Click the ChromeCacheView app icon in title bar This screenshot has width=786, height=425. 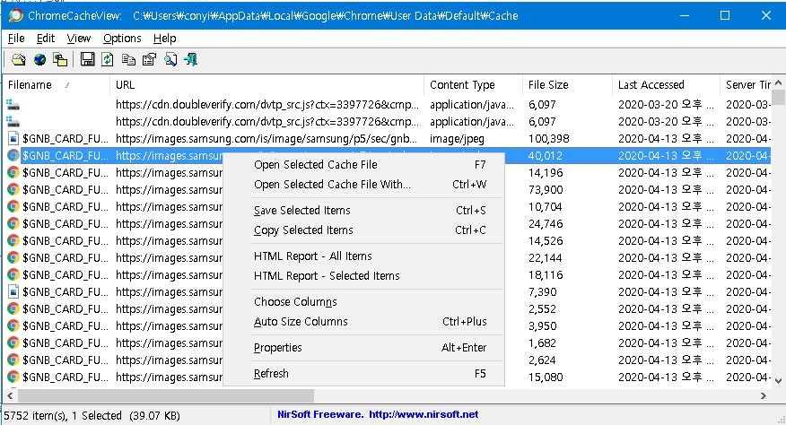click(15, 15)
